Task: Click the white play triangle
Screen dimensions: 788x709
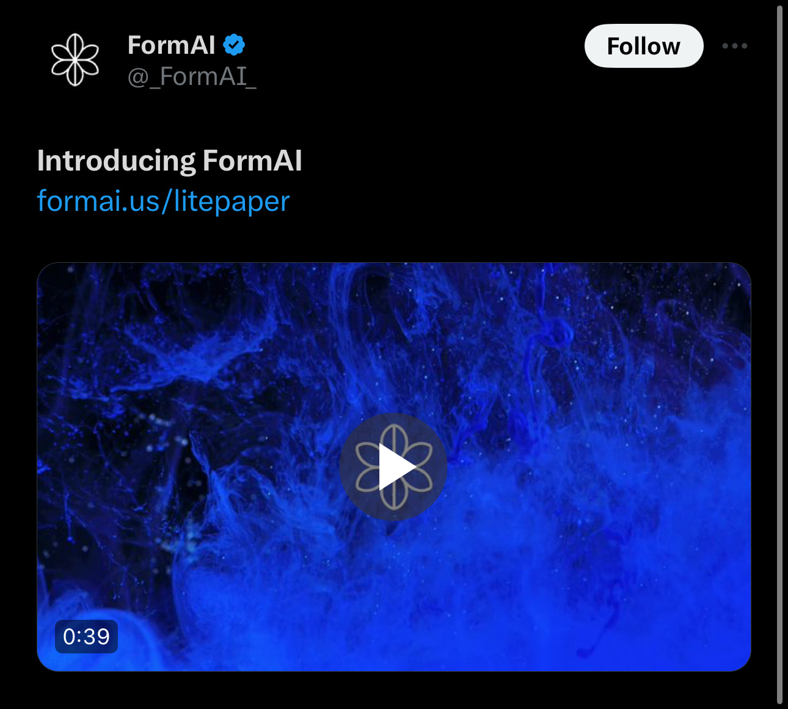Action: [396, 467]
